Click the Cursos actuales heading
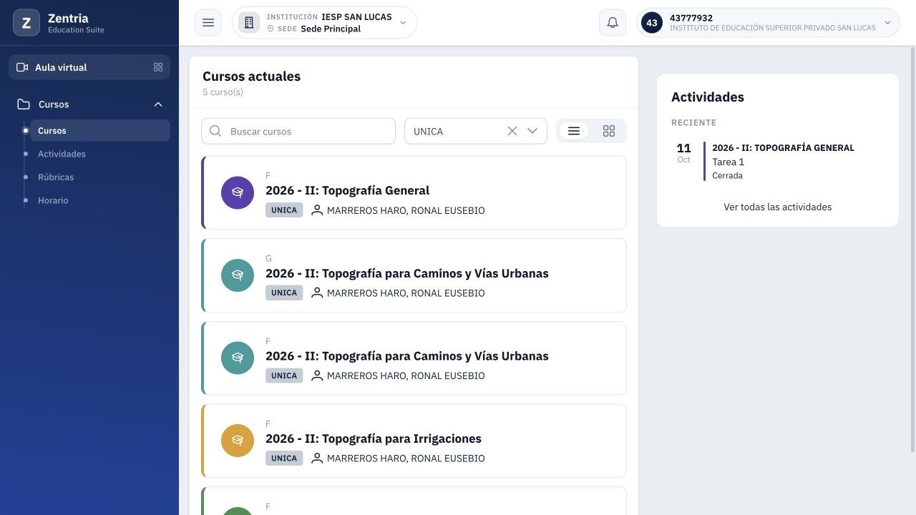Screen dimensions: 916x515 coord(252,77)
